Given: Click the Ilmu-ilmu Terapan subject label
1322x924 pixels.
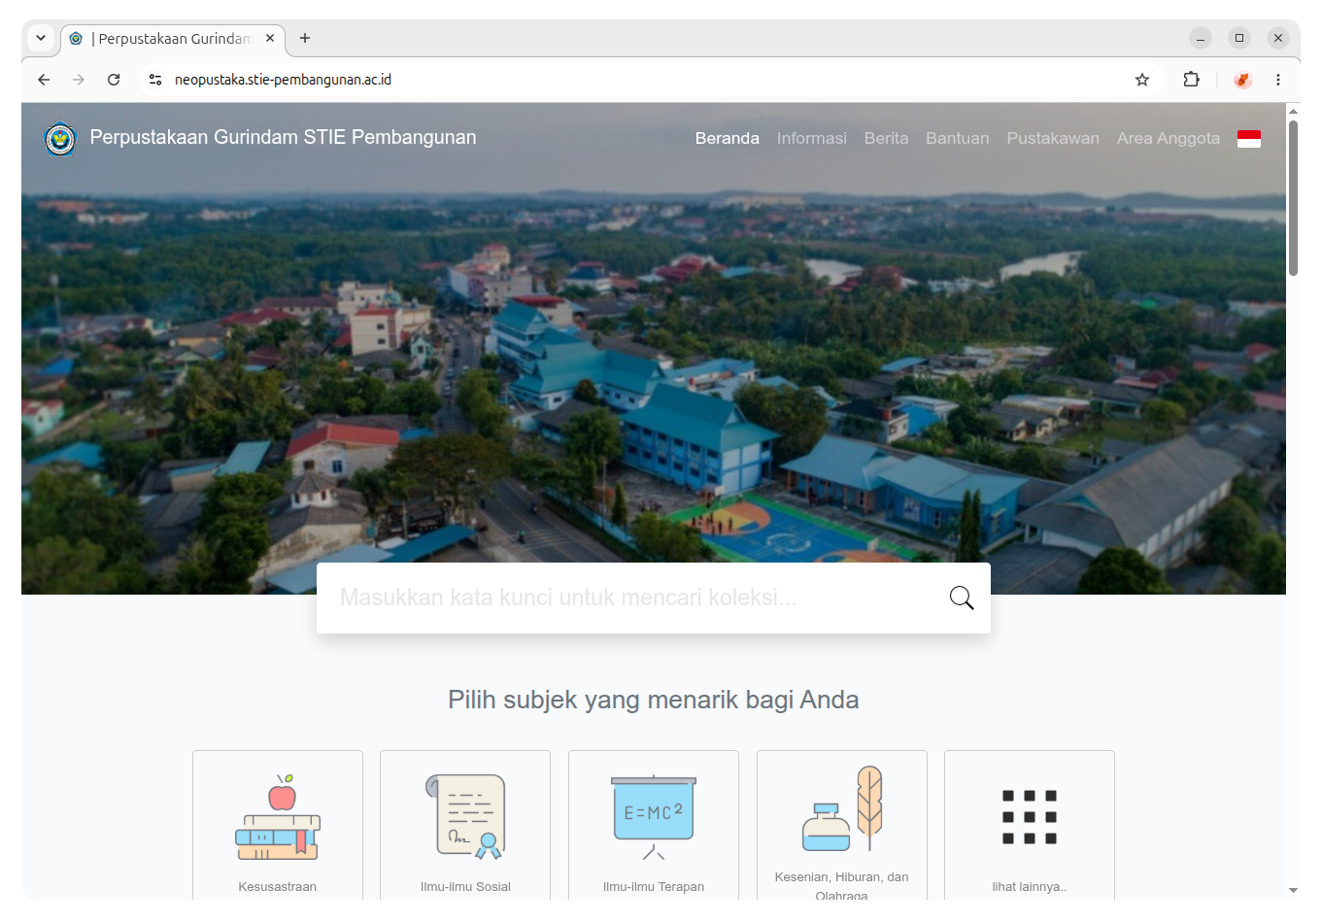Looking at the screenshot, I should 654,887.
